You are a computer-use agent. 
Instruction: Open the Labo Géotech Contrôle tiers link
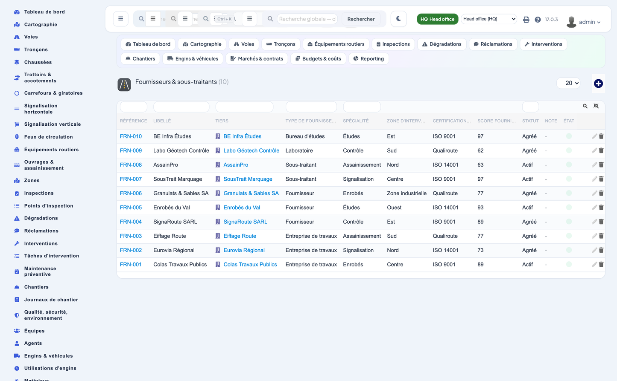click(251, 151)
